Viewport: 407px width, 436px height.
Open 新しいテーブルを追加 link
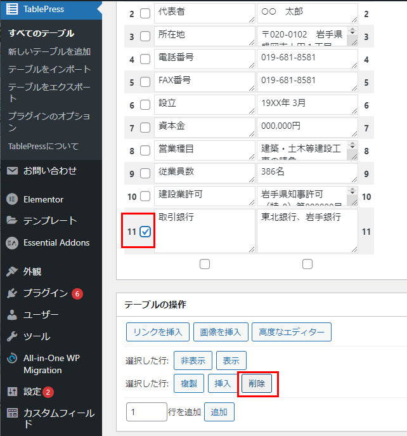coord(49,51)
